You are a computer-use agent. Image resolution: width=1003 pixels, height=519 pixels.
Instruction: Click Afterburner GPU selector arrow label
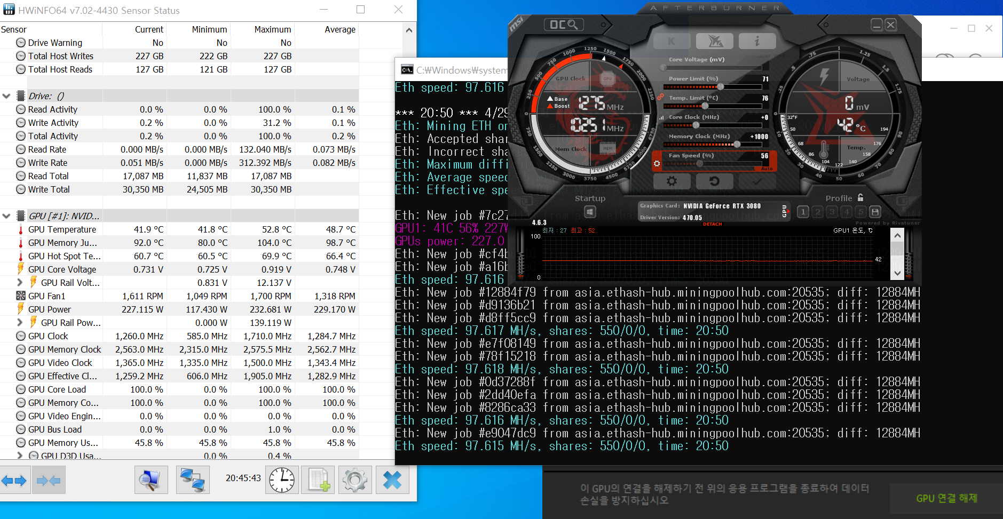[784, 211]
